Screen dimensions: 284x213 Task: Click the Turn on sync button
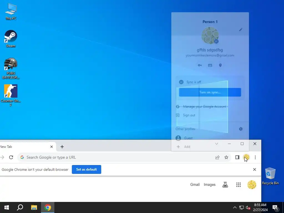(x=210, y=92)
